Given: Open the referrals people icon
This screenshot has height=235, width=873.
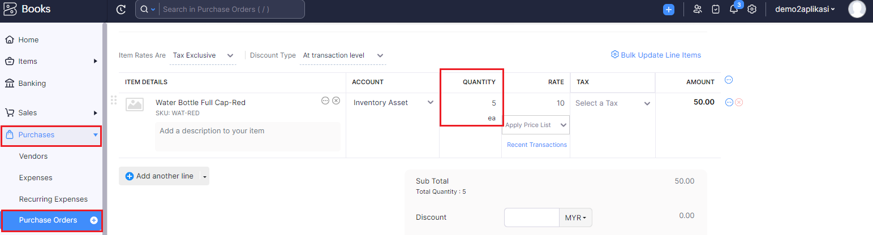Looking at the screenshot, I should (698, 9).
